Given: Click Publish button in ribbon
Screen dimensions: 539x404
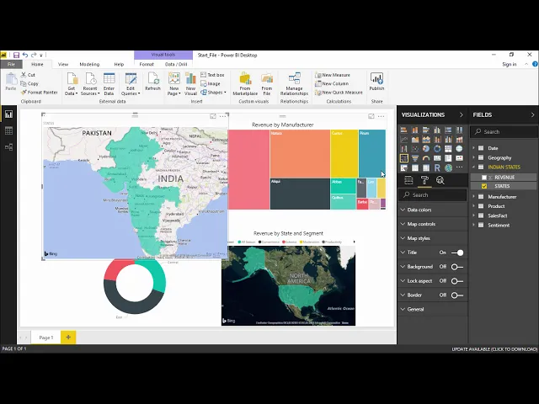Looking at the screenshot, I should click(376, 82).
